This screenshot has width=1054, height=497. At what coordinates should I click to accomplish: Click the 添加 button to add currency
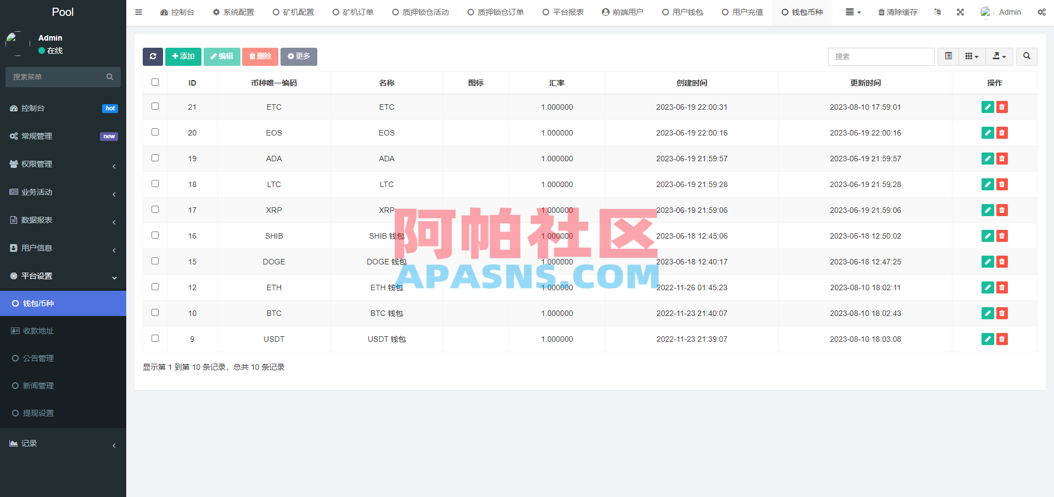coord(183,57)
